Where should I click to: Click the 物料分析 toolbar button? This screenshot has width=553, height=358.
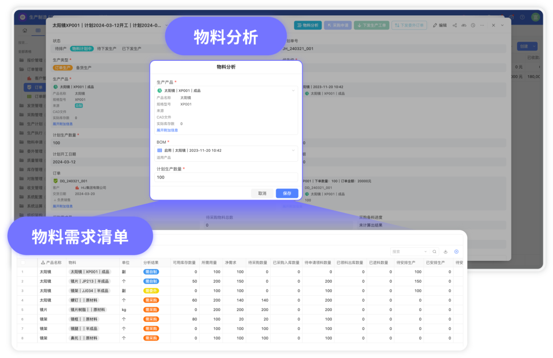(308, 25)
